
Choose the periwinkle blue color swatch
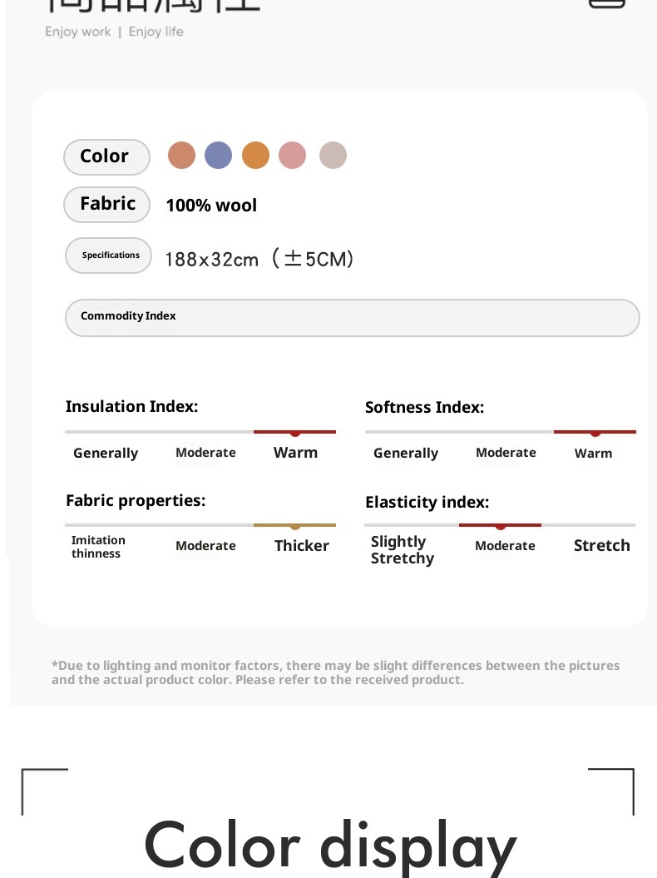(218, 156)
